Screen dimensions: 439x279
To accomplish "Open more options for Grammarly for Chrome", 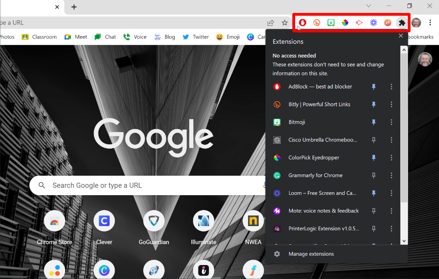I will 392,175.
